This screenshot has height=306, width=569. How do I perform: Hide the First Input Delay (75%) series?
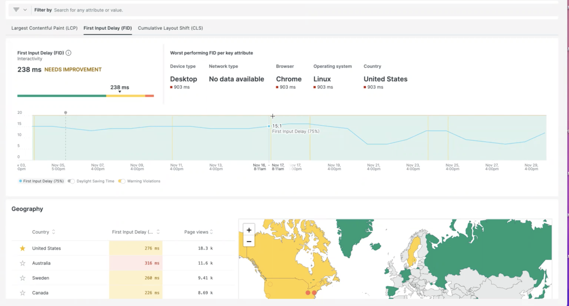[x=41, y=181]
